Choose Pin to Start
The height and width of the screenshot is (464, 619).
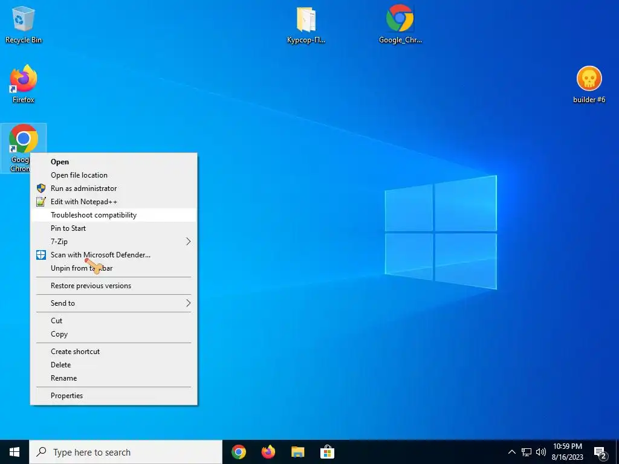(x=114, y=228)
